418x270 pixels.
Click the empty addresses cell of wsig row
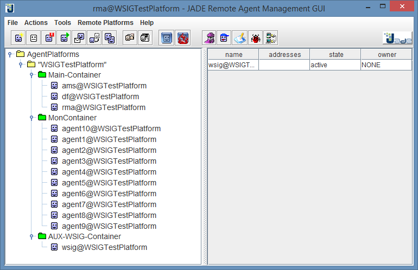click(284, 65)
